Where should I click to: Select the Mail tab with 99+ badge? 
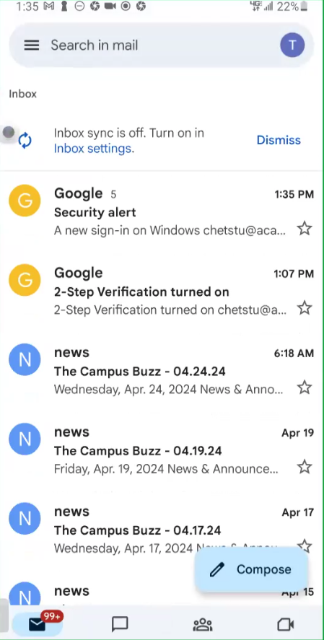click(x=38, y=623)
